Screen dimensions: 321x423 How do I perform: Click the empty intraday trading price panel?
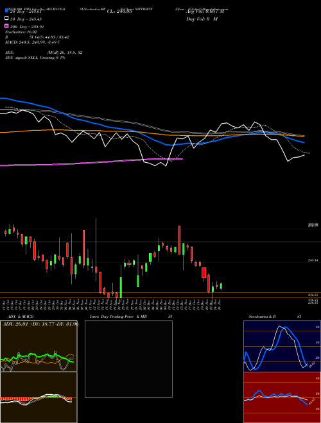tap(128, 359)
